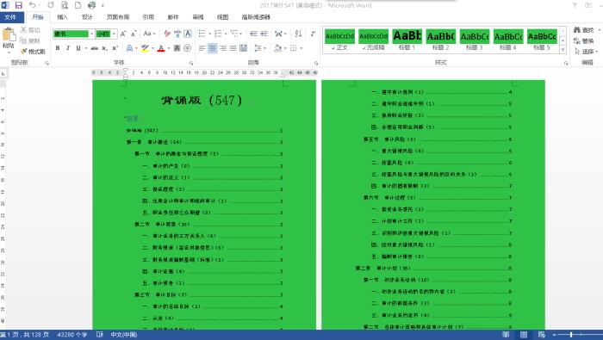The width and height of the screenshot is (603, 340).
Task: Create a new blank document
Action: (x=78, y=5)
